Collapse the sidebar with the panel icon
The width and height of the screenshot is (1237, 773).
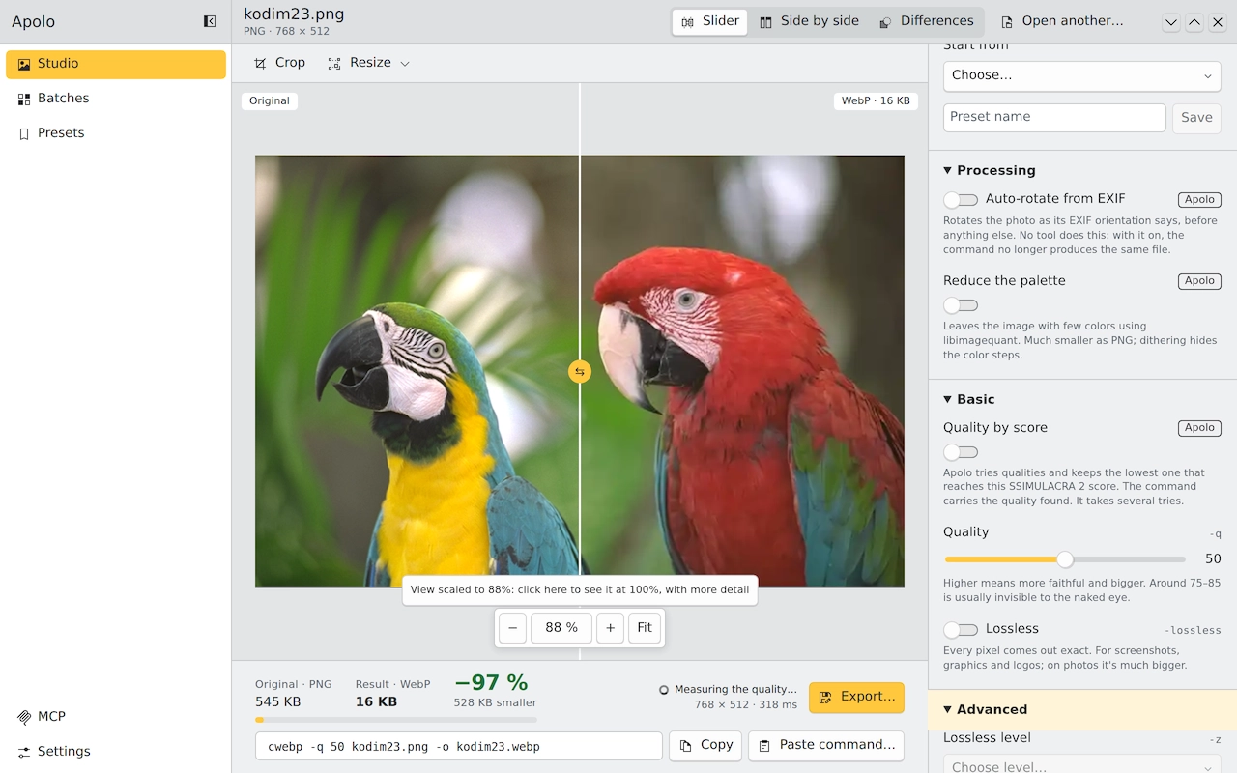(210, 21)
